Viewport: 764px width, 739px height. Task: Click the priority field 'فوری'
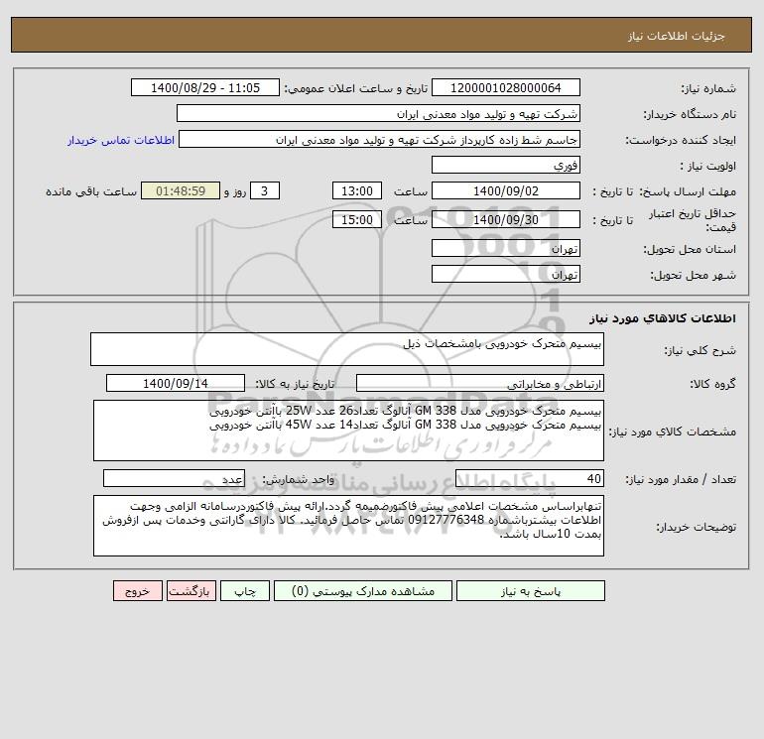click(506, 165)
